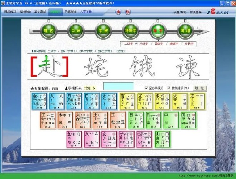Select the 三根字 radio option
236x179 pixels.
137,44
